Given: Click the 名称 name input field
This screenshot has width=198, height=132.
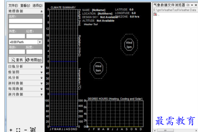Looking at the screenshot, I should coord(26,21).
